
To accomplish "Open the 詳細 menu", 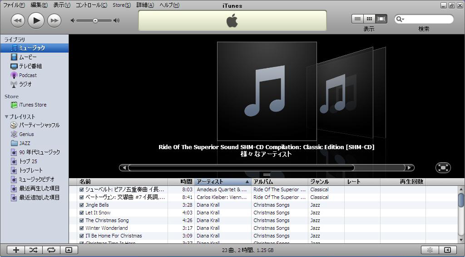I will tap(145, 5).
